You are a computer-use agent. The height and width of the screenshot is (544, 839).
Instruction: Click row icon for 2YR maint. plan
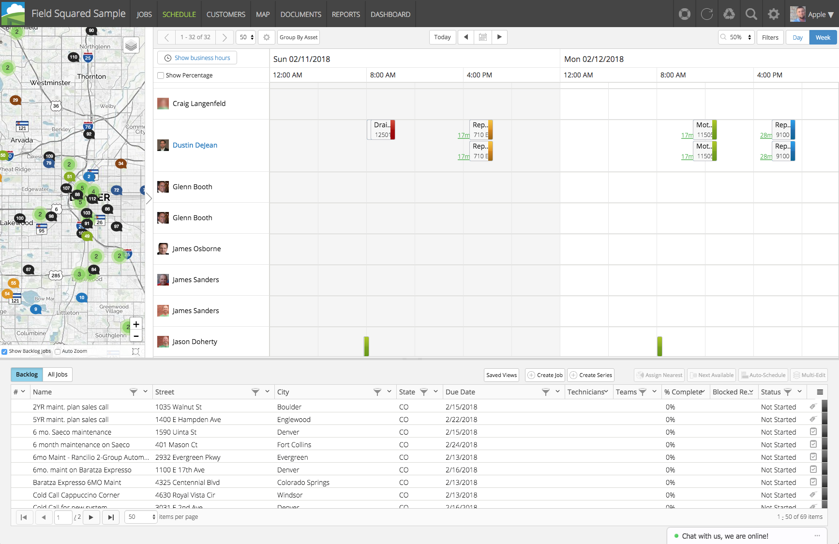[x=813, y=407]
